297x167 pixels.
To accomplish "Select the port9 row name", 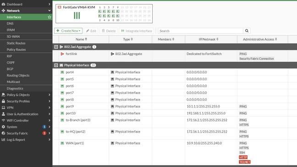I will (70, 106).
